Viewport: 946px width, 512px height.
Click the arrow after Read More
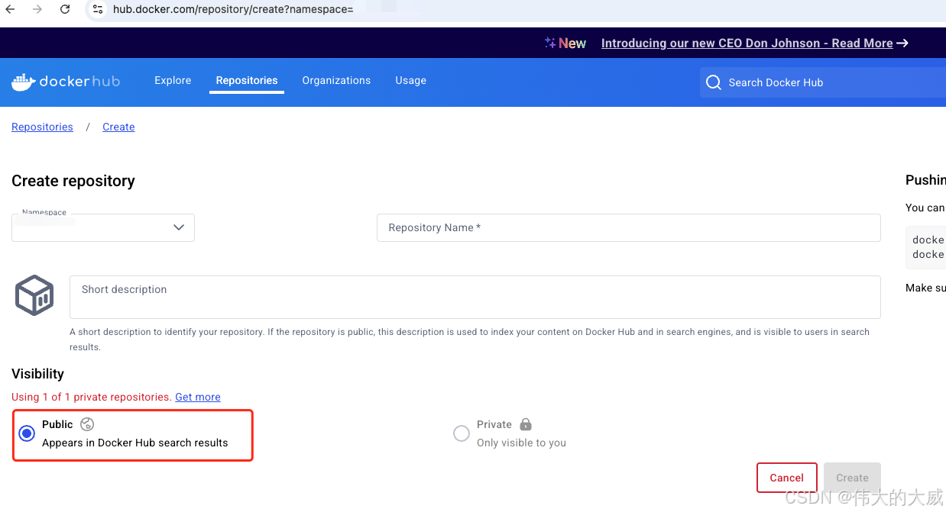902,43
